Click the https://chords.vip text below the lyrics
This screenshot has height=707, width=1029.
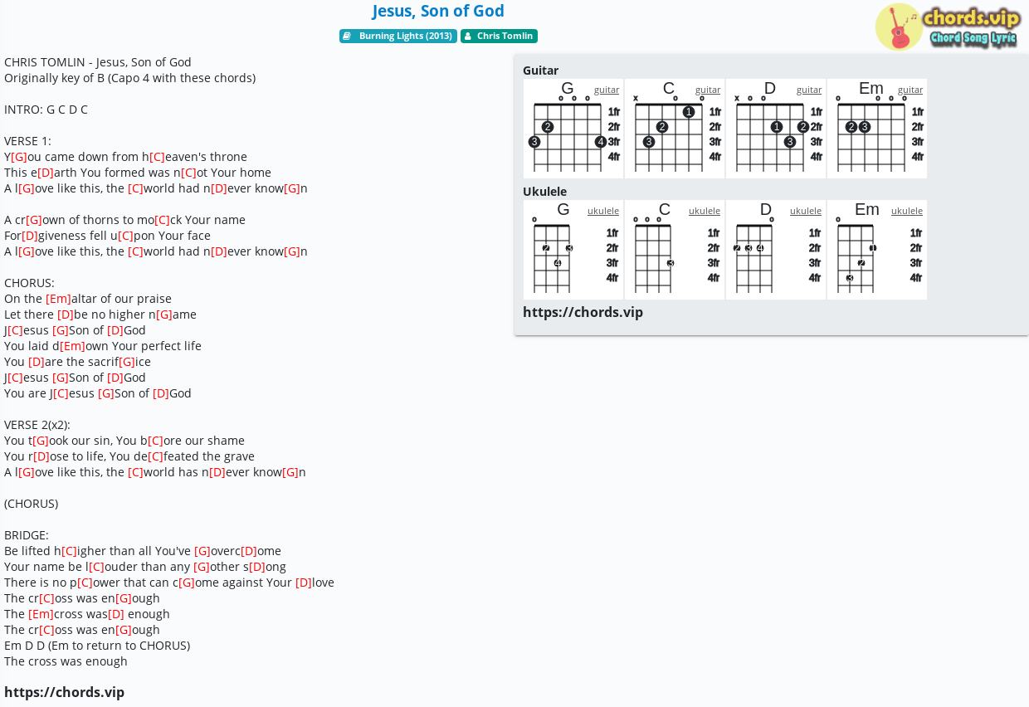pyautogui.click(x=64, y=692)
